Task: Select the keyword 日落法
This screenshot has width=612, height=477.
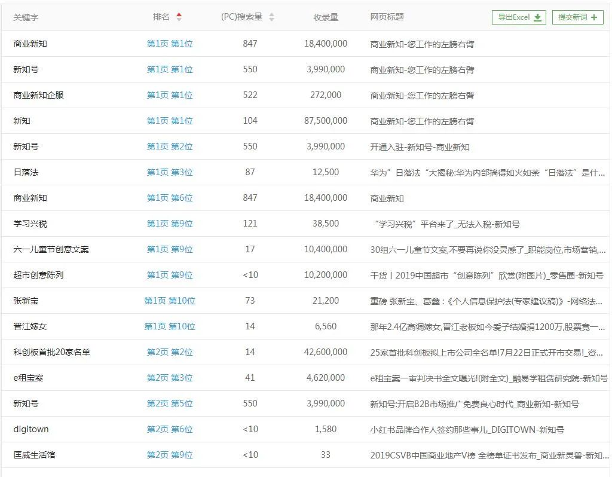Action: [26, 172]
